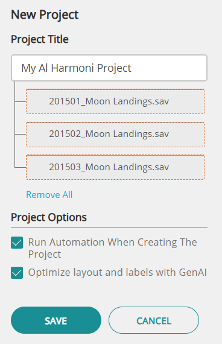Click the Project Title input field
The height and width of the screenshot is (344, 222).
point(109,68)
